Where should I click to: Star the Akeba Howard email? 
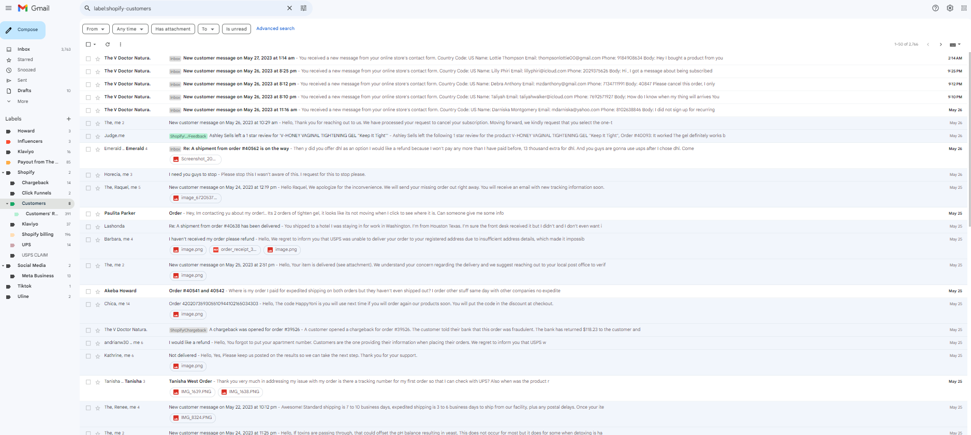(x=97, y=291)
